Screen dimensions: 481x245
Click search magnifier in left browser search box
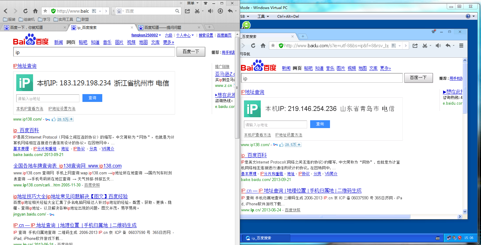point(177,11)
